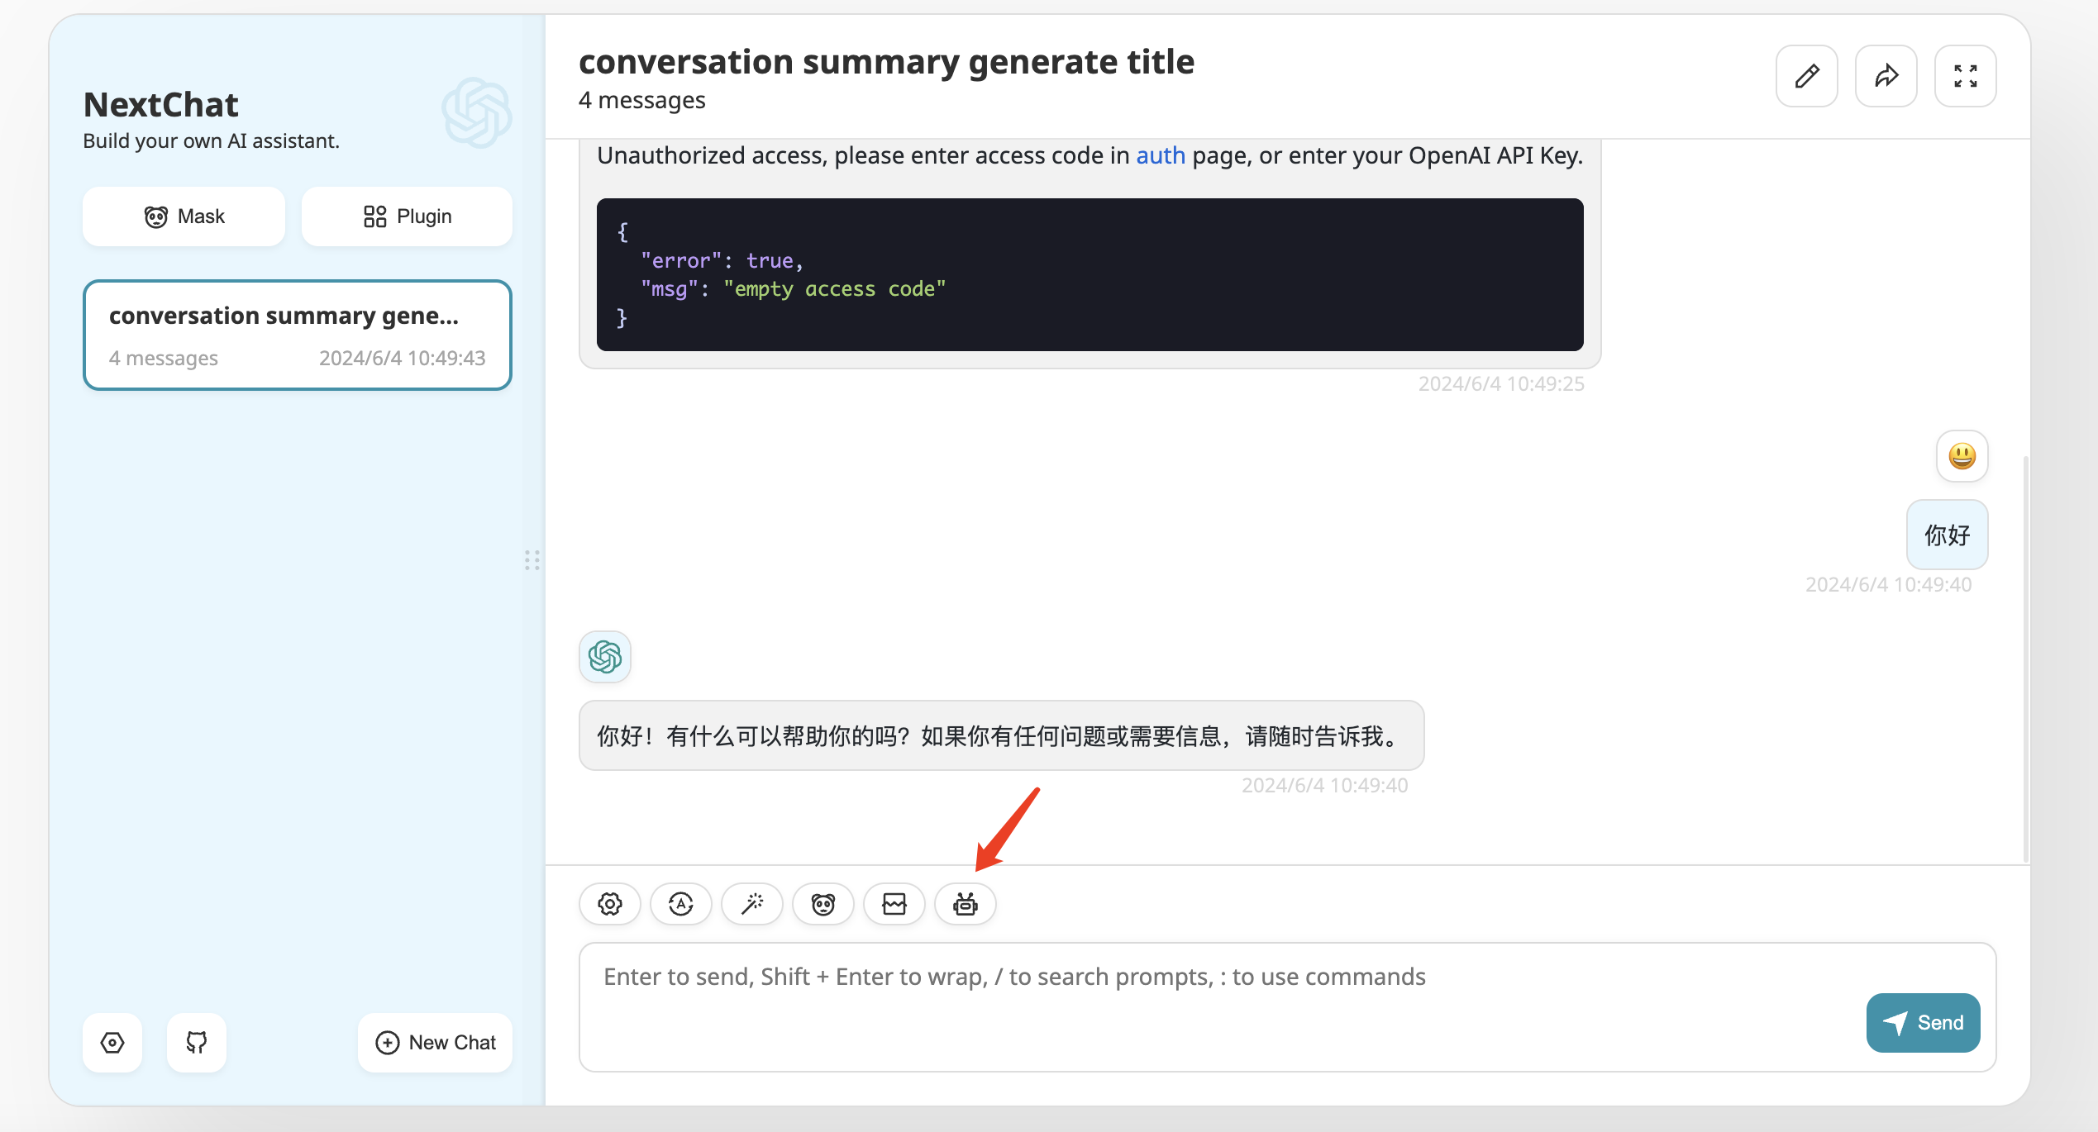Follow the auth link in error message
The width and height of the screenshot is (2098, 1132).
[x=1160, y=155]
